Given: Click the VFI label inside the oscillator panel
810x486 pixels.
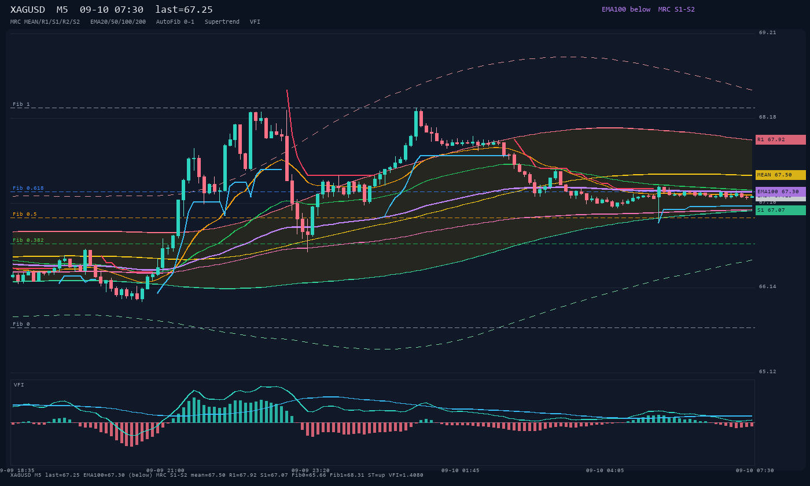Looking at the screenshot, I should coord(19,385).
